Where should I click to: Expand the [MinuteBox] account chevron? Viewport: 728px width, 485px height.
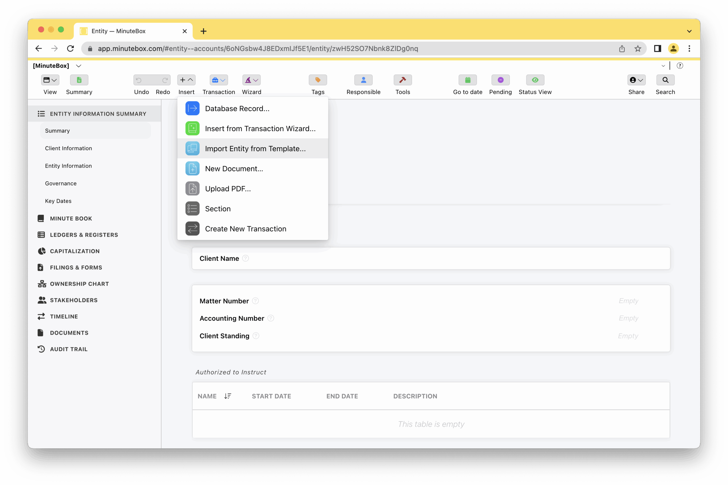point(78,66)
